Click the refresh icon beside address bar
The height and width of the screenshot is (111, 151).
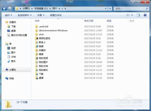[x=110, y=9]
